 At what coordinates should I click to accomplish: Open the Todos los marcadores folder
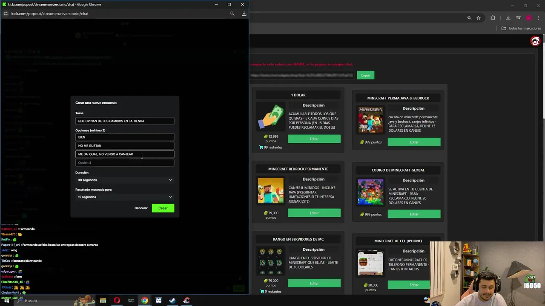pos(521,28)
